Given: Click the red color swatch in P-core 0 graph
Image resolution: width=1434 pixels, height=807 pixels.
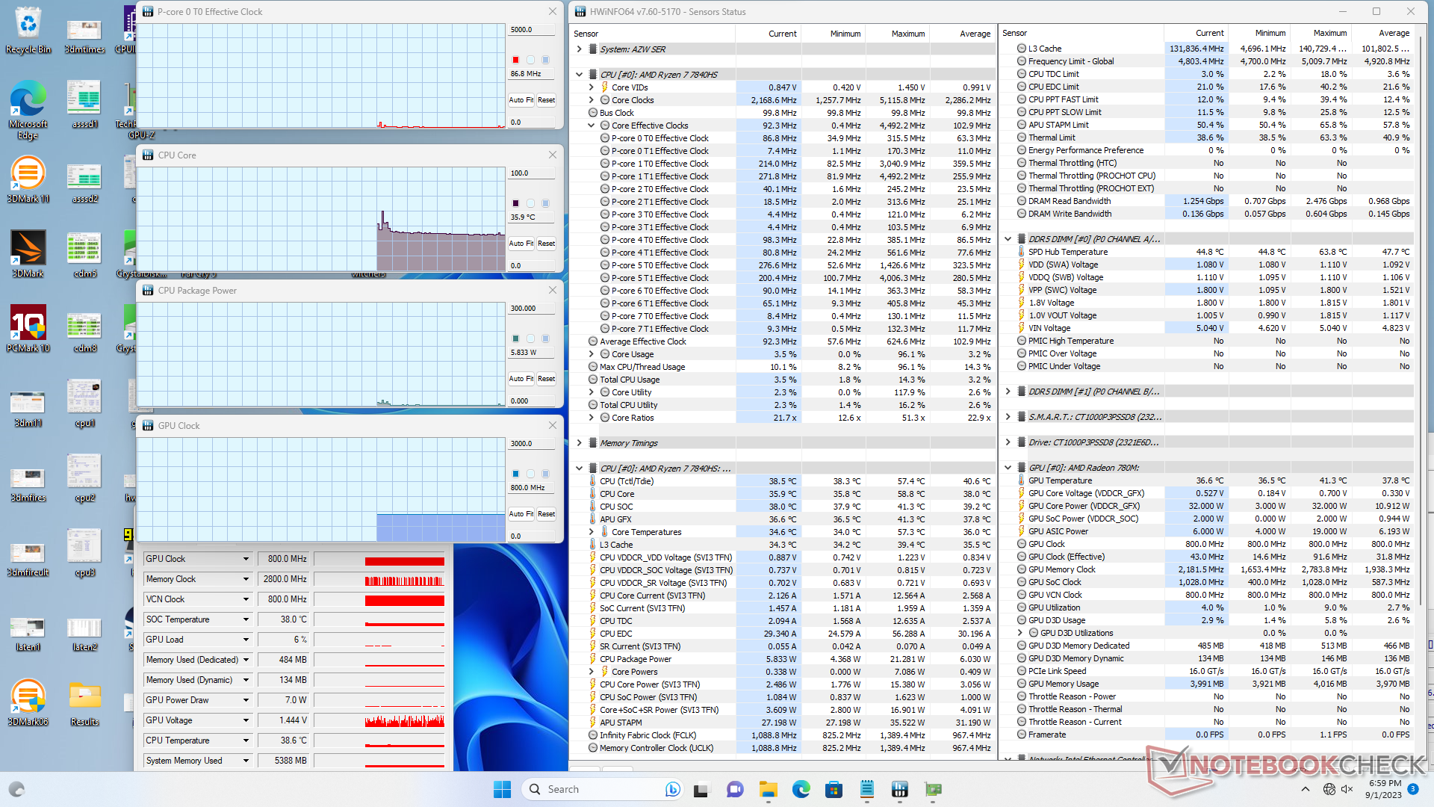Looking at the screenshot, I should 515,60.
